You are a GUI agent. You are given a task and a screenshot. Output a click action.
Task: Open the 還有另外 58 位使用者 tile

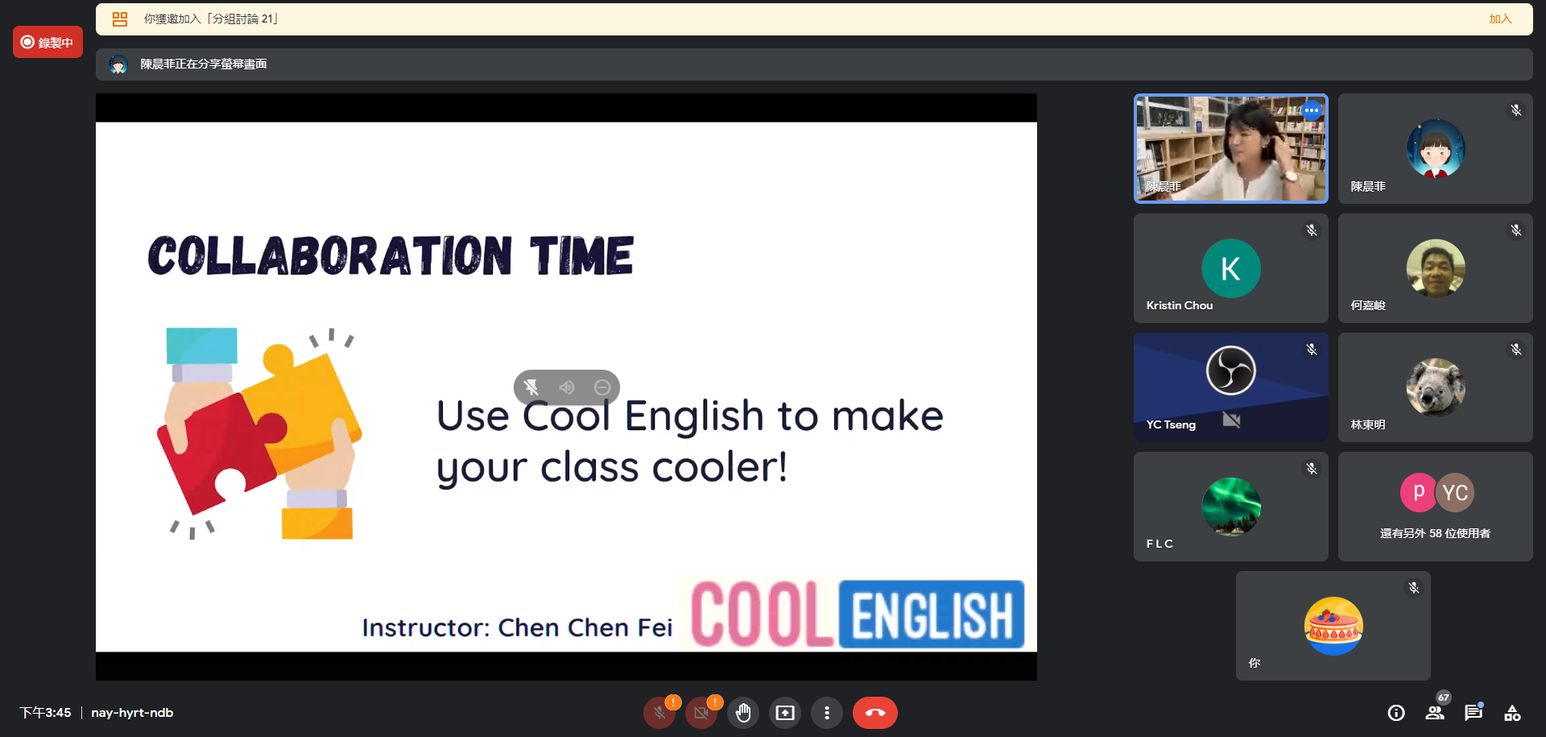(x=1435, y=507)
